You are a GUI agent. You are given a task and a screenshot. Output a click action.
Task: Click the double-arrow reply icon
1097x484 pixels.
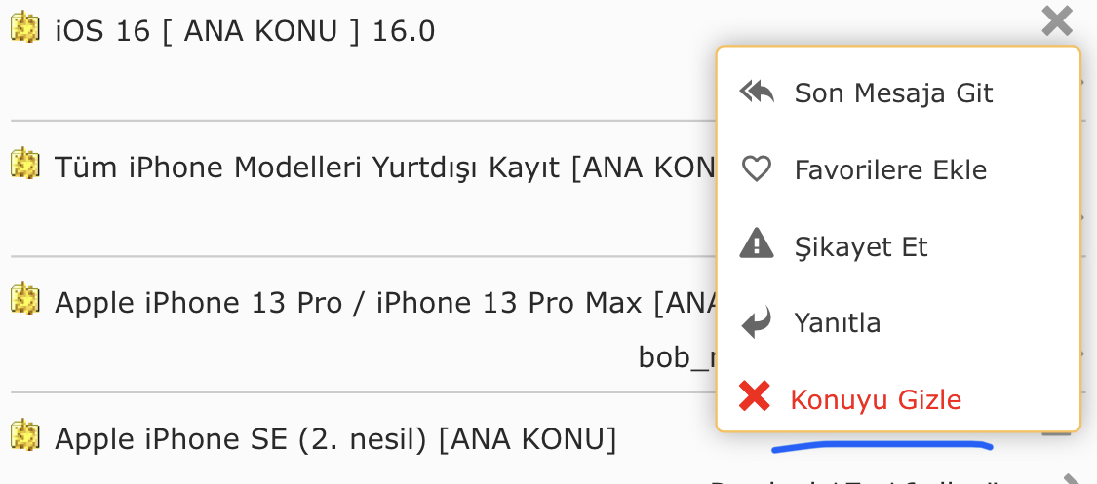pos(757,93)
